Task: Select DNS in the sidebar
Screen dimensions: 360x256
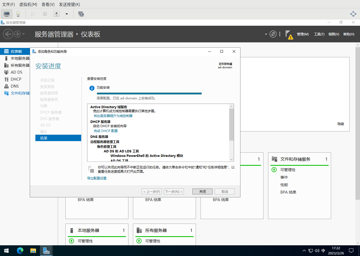Action: pos(15,86)
